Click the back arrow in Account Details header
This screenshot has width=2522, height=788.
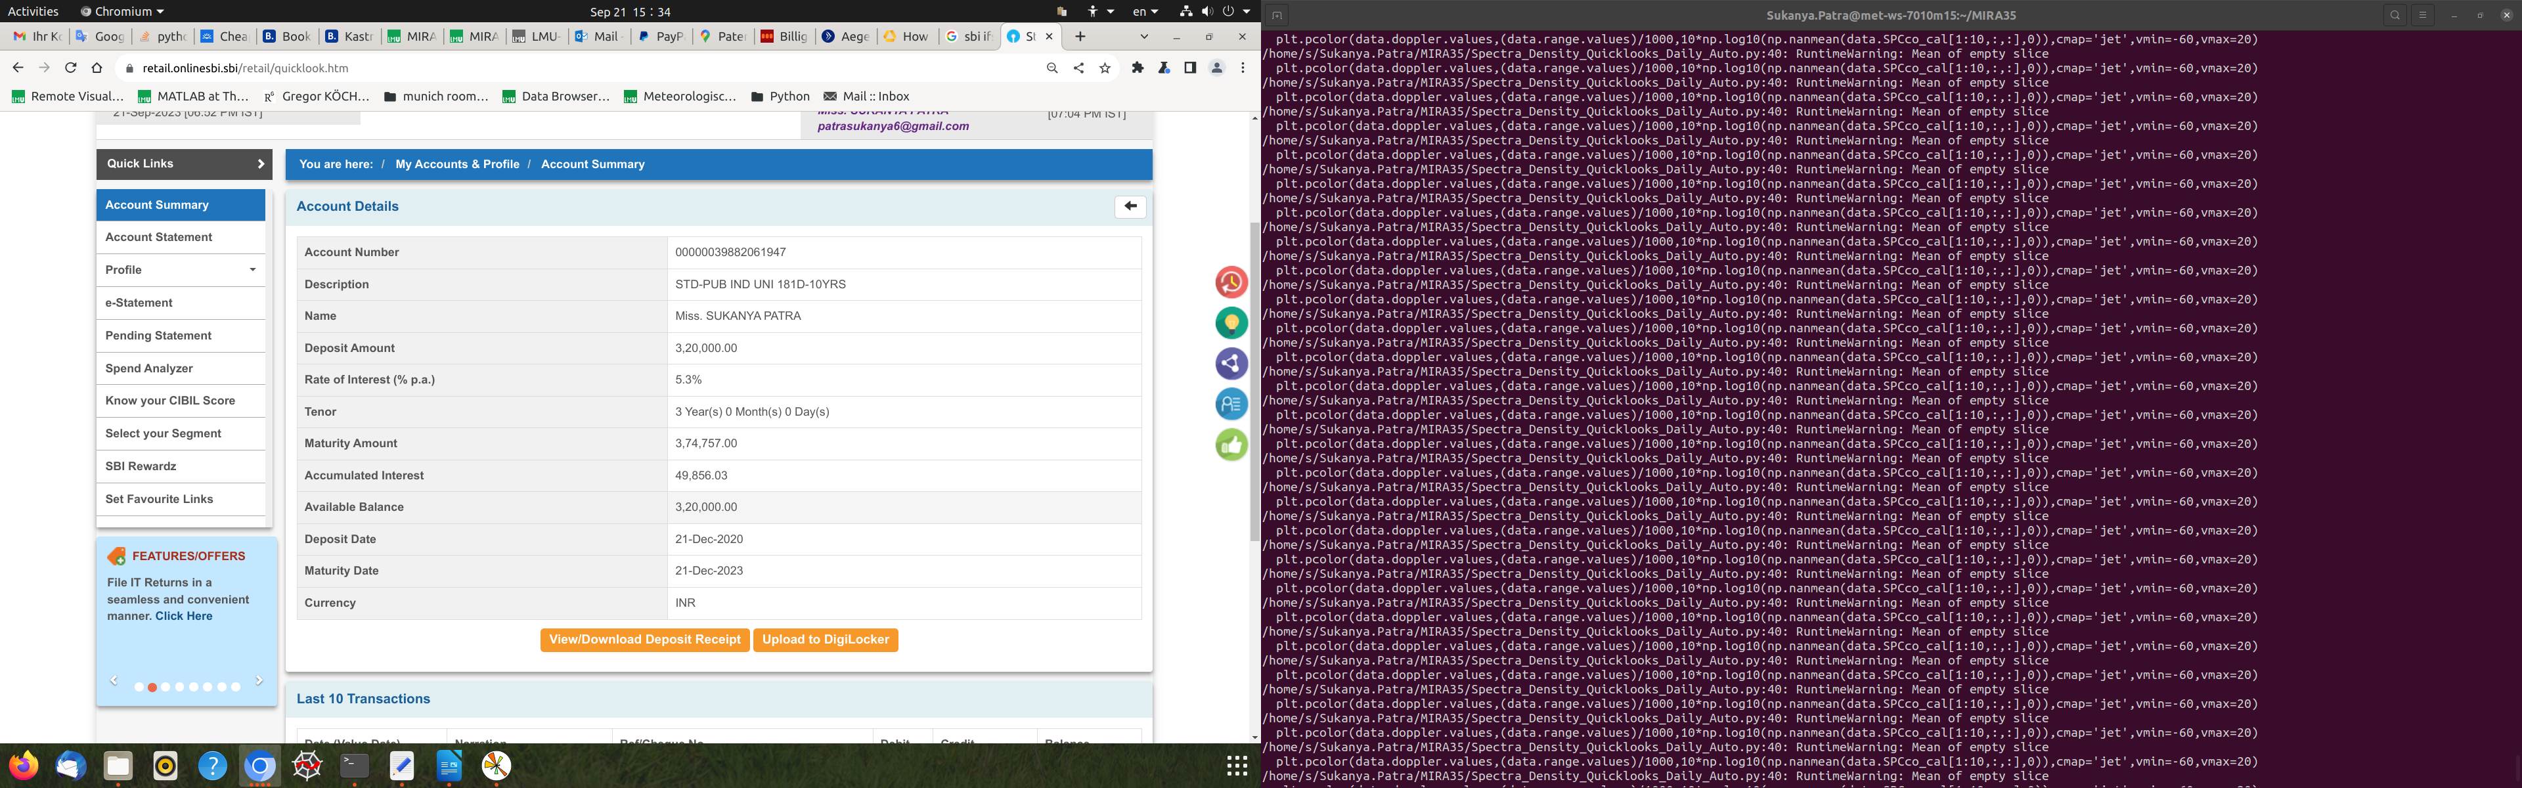(1130, 207)
